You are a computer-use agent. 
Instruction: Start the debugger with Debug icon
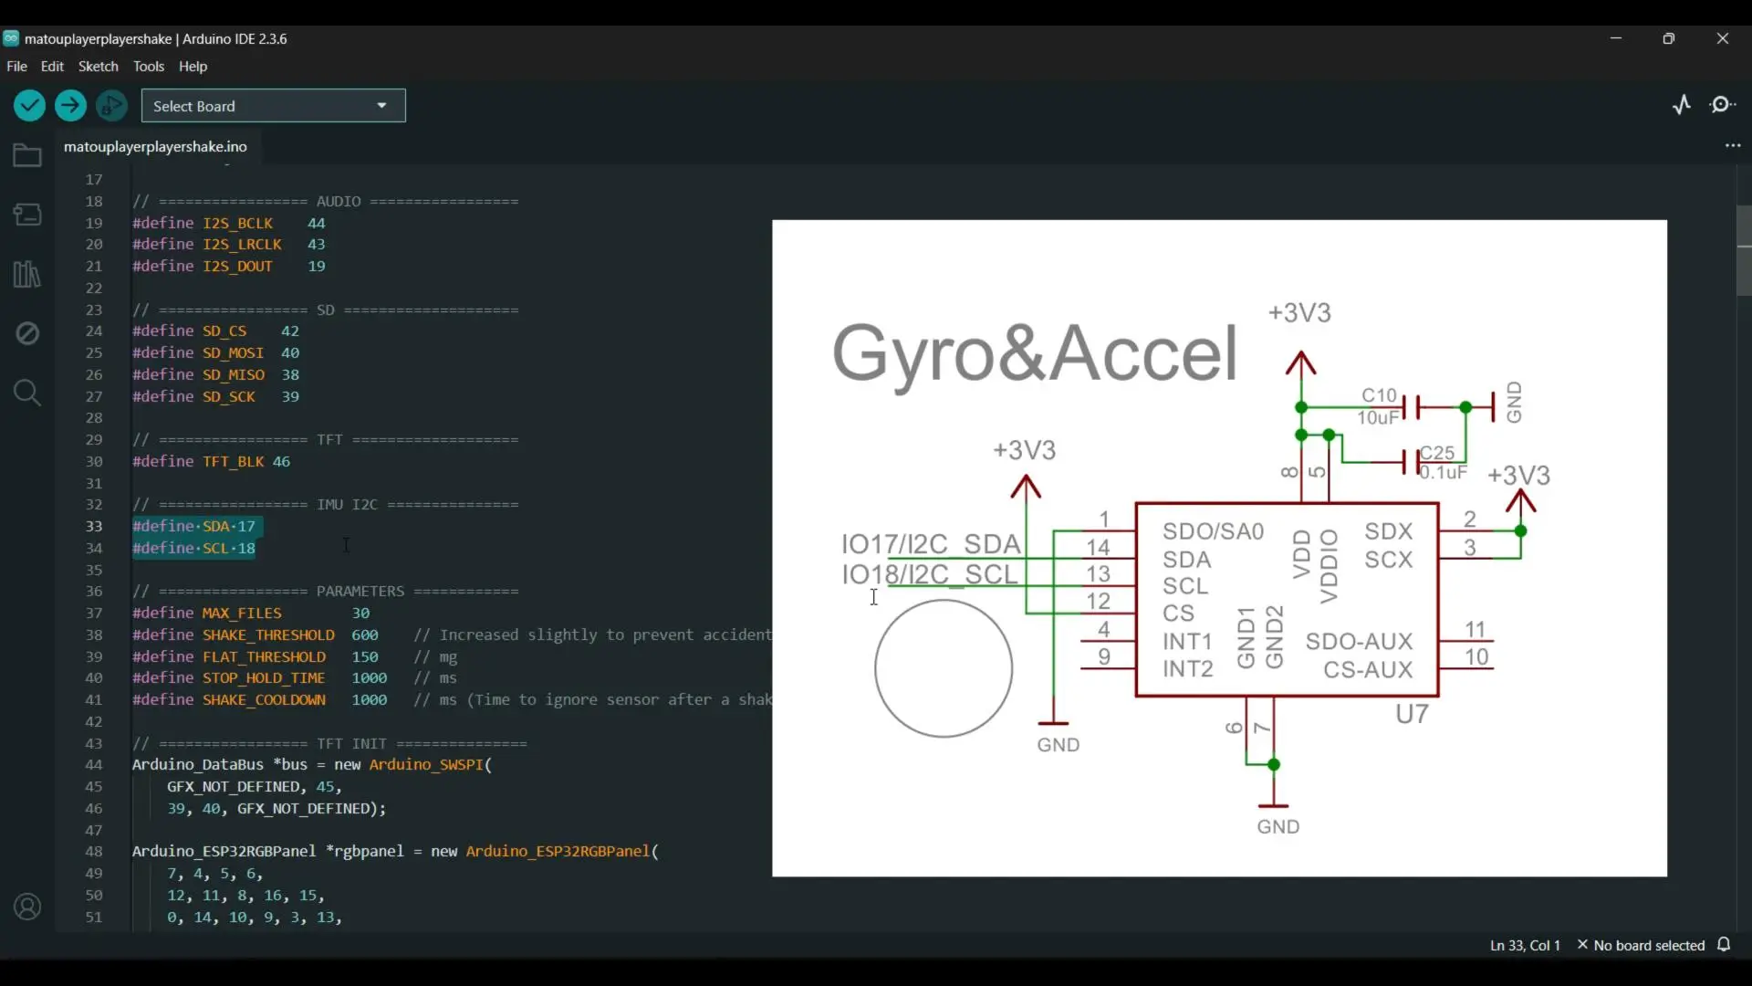pos(111,106)
